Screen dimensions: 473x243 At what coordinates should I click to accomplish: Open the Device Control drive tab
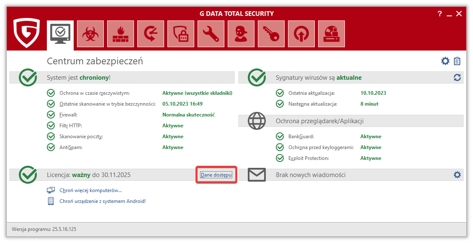coord(332,34)
